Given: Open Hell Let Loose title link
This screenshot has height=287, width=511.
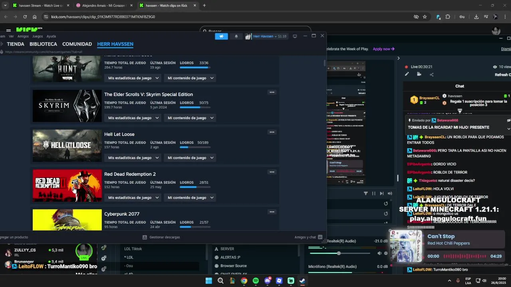Looking at the screenshot, I should pos(119,134).
